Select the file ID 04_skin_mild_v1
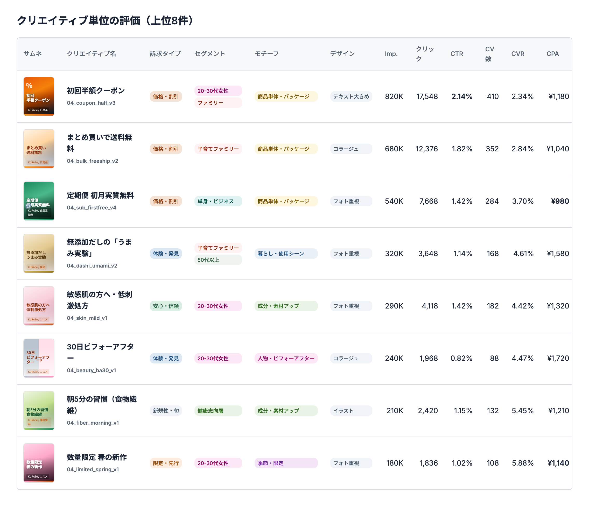Screen dimensions: 589x519 (x=87, y=318)
